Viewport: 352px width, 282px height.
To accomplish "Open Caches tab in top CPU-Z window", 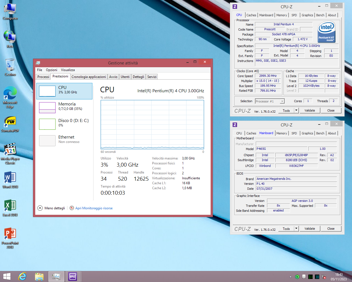I will click(x=251, y=15).
